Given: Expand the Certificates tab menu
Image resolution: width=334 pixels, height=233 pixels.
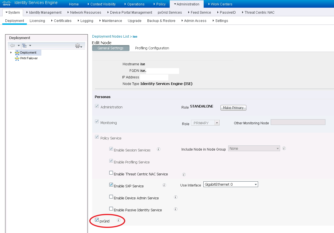Looking at the screenshot, I should click(61, 21).
